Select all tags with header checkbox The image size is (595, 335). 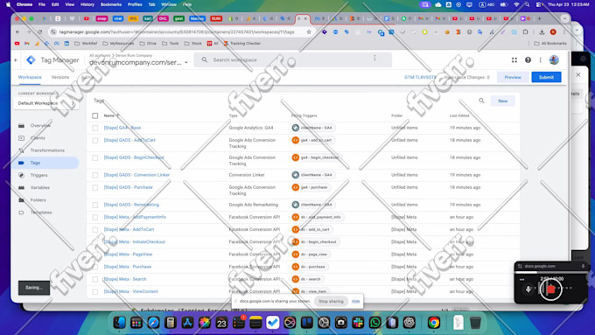95,115
